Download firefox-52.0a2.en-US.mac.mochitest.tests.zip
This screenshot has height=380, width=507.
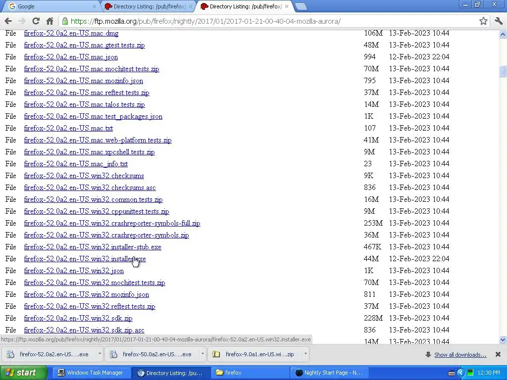(x=92, y=69)
